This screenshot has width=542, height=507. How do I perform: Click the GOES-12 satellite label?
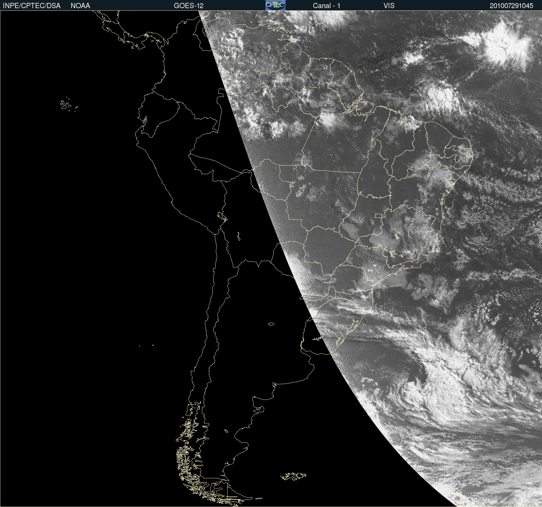189,6
